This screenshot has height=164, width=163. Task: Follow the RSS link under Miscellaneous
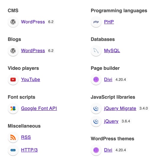tap(26, 137)
